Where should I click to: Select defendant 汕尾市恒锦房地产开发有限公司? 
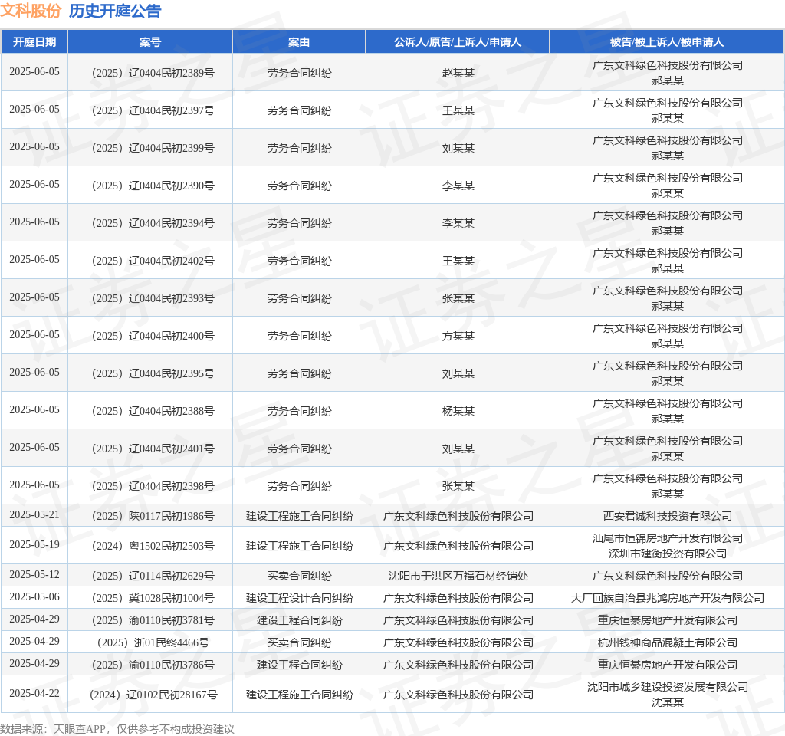tap(668, 538)
